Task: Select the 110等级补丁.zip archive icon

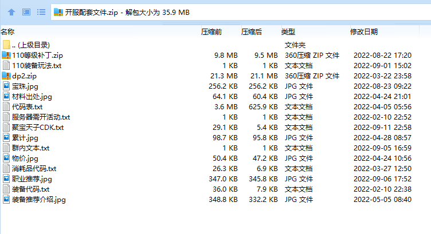Action: tap(6, 55)
